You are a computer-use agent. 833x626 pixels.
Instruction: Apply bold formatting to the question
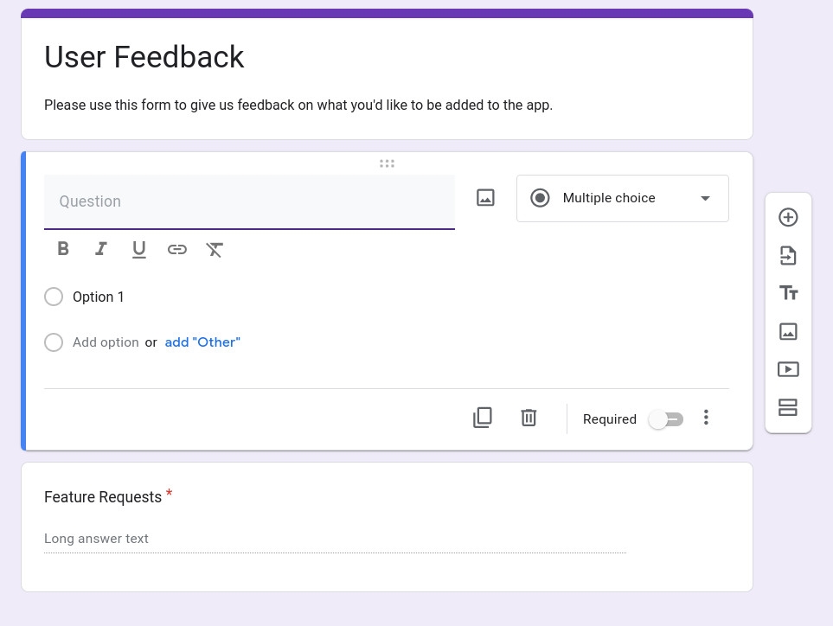coord(63,248)
